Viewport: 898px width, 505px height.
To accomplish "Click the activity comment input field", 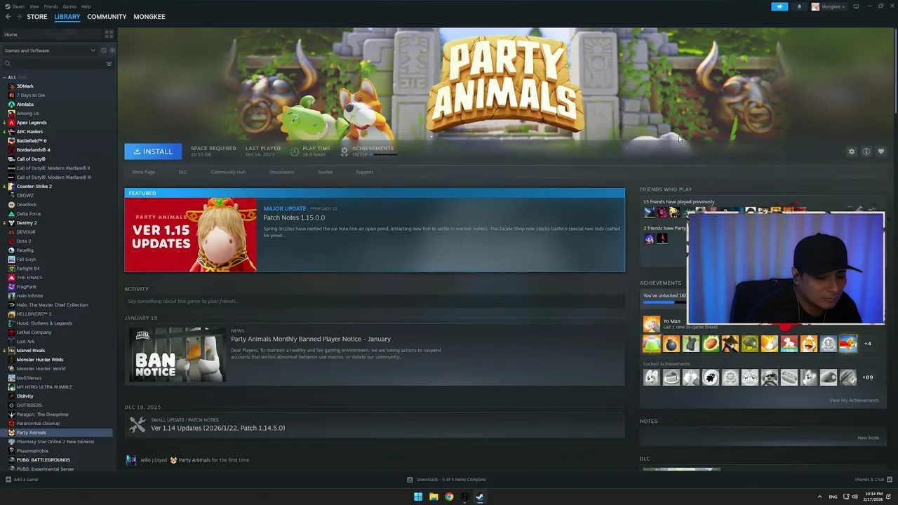I will 374,301.
